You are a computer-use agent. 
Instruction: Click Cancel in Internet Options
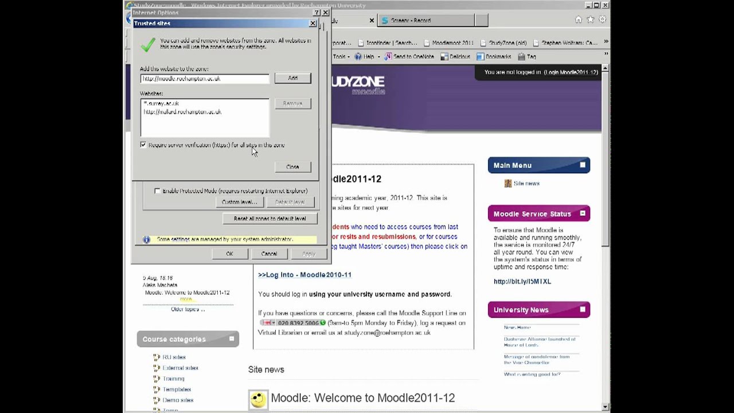269,254
